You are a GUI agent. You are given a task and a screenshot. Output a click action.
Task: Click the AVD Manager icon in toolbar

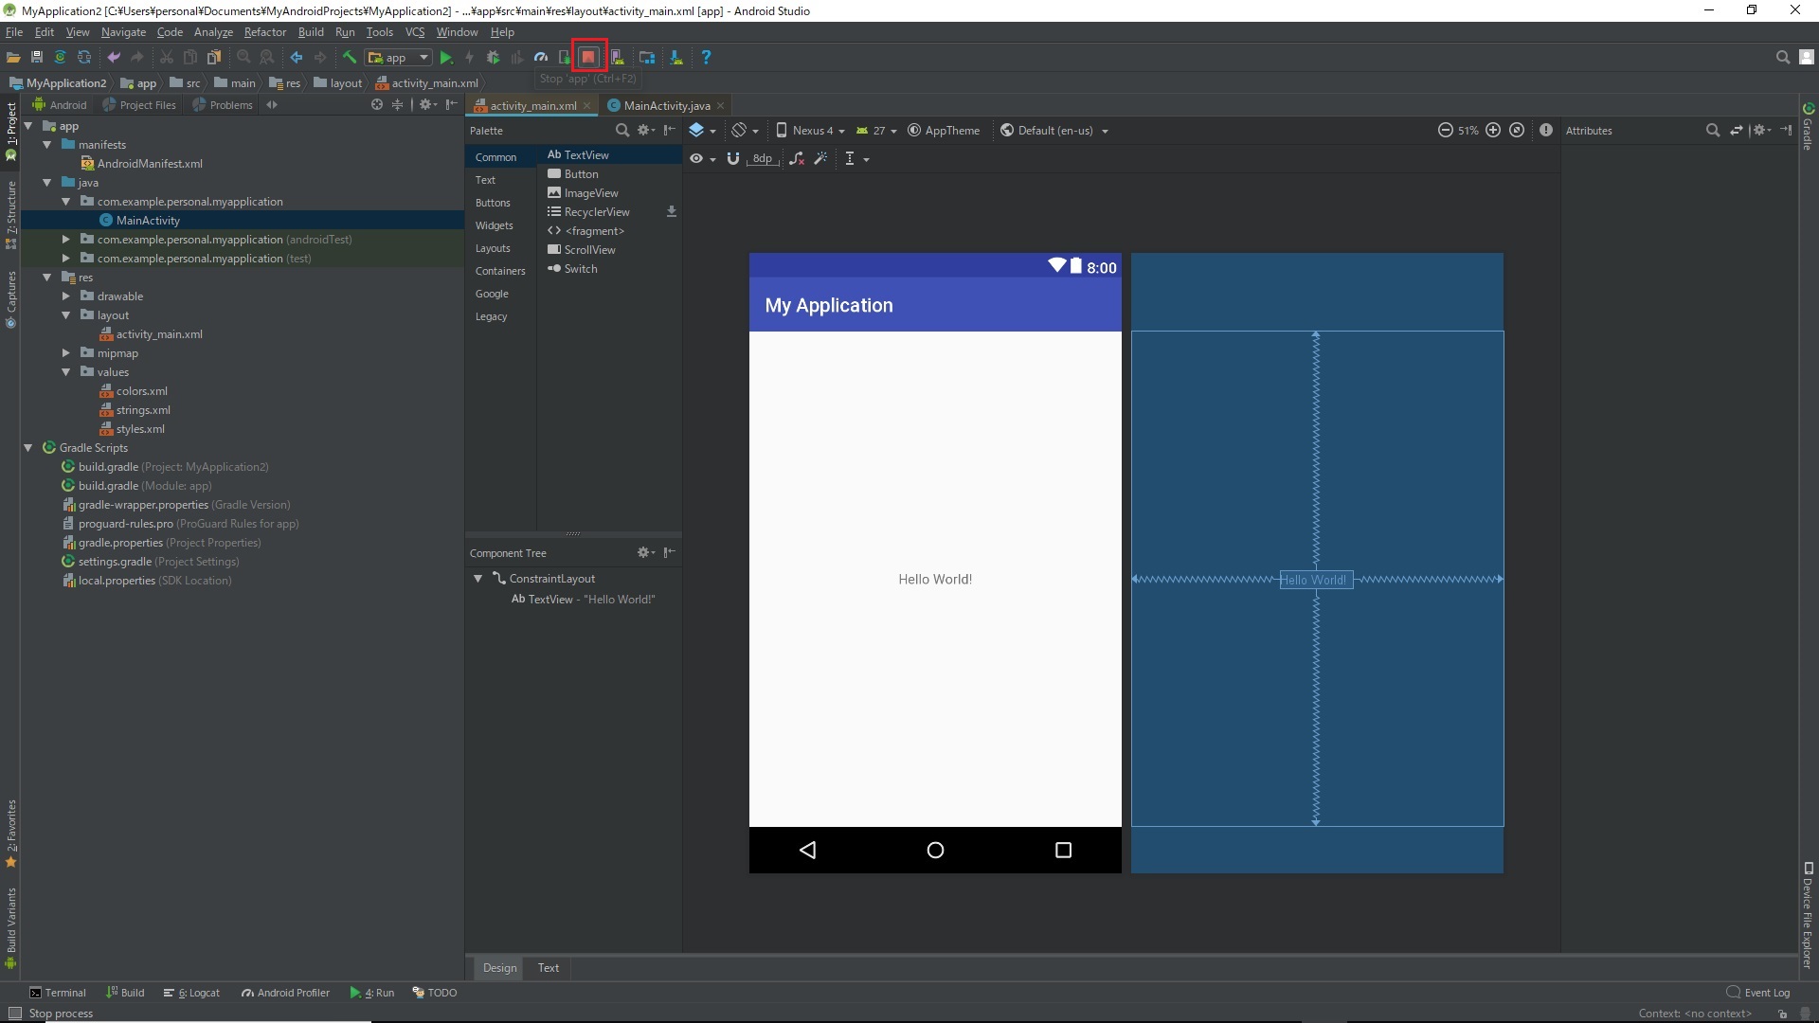pyautogui.click(x=617, y=58)
